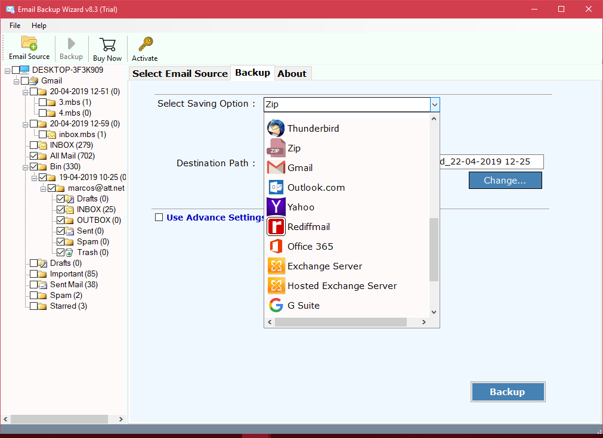Uncheck the All Mail (702) checkbox
The image size is (603, 438).
coord(34,156)
